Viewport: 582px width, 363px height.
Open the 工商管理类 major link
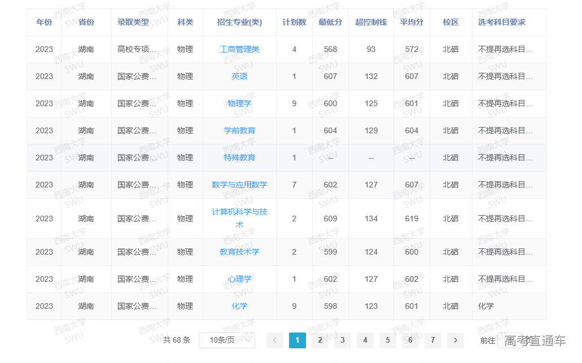(239, 49)
